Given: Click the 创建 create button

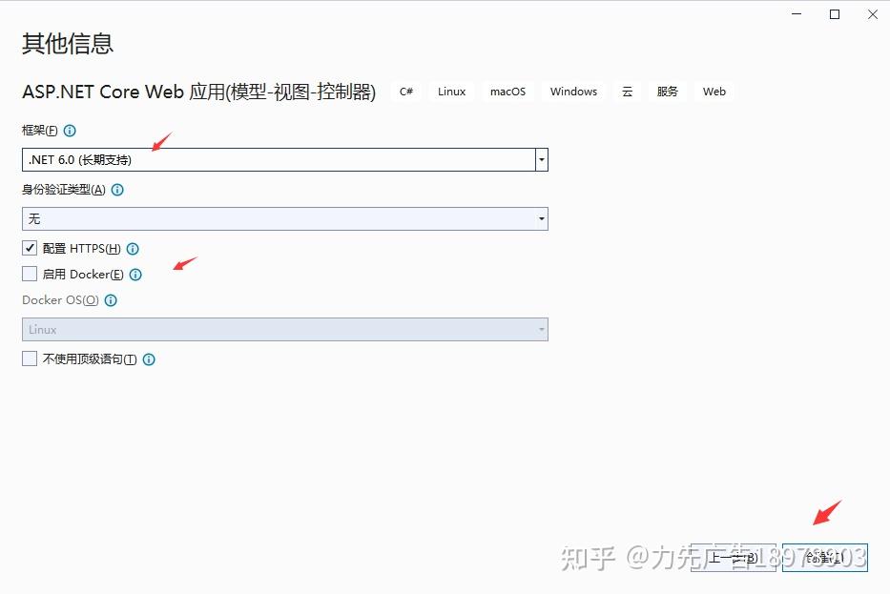Looking at the screenshot, I should click(825, 558).
